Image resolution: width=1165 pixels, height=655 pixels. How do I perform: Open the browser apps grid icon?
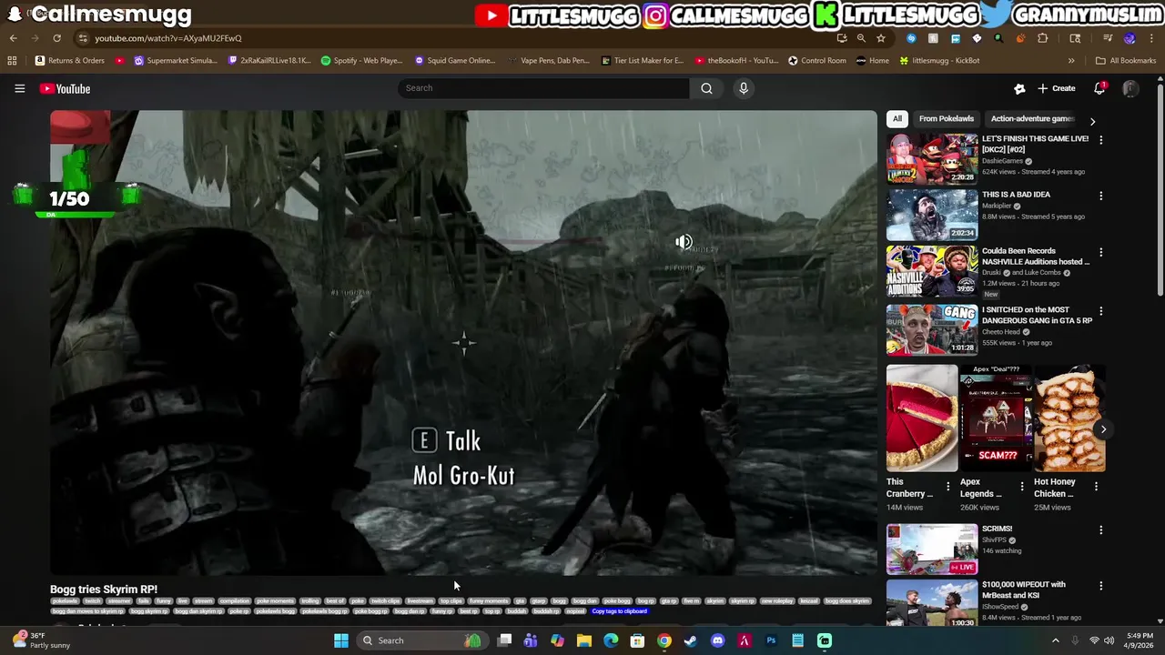pyautogui.click(x=12, y=60)
